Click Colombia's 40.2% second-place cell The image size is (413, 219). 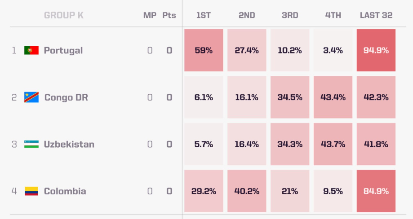[247, 191]
